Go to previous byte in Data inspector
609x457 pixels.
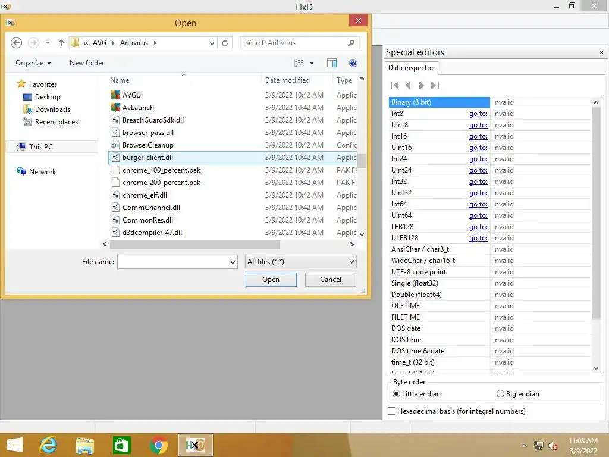click(x=408, y=85)
